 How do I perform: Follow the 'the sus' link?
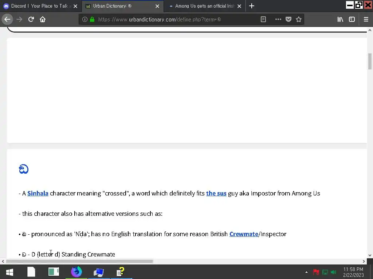pyautogui.click(x=216, y=193)
